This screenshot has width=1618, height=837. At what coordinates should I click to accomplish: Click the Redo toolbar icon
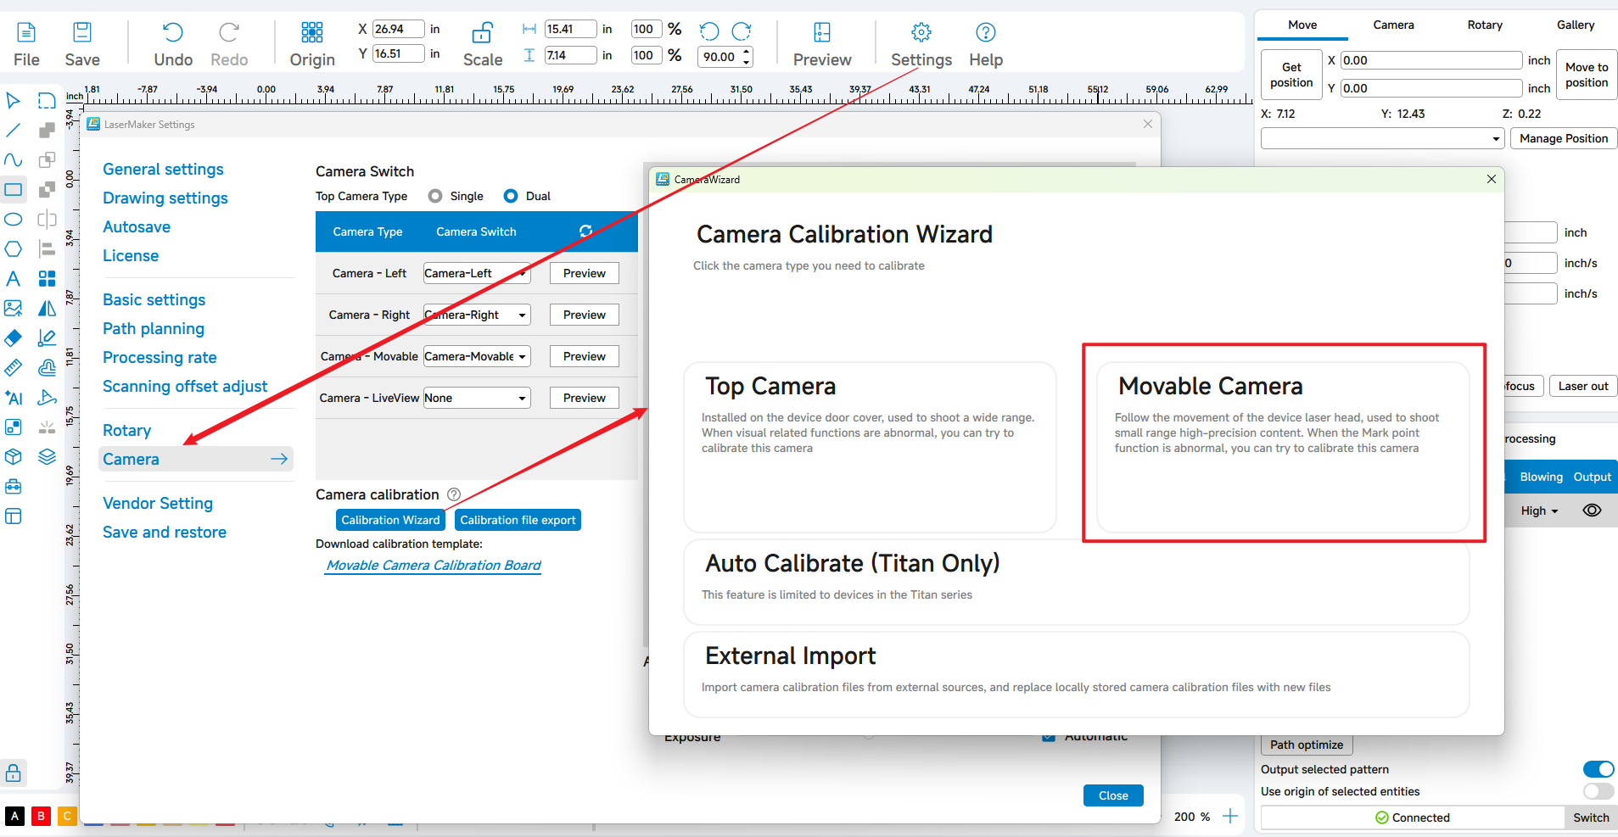(x=229, y=33)
